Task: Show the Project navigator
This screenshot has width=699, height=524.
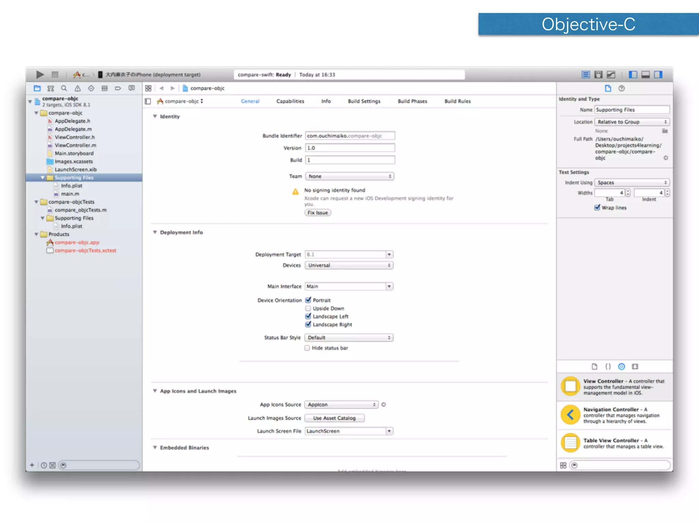Action: (x=37, y=88)
